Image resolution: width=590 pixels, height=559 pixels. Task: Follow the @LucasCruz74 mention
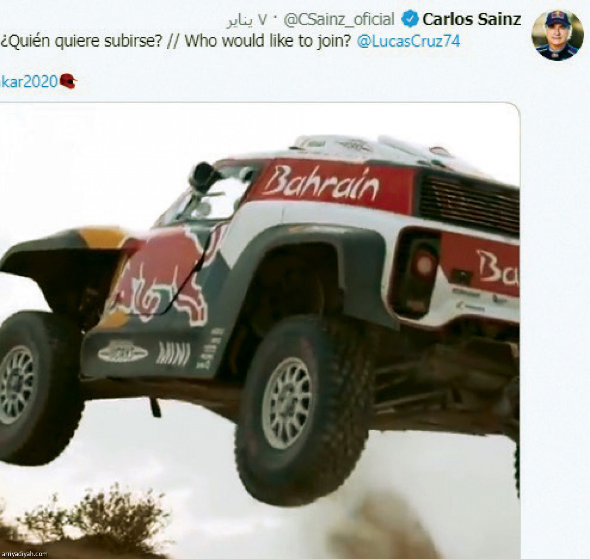pos(408,41)
